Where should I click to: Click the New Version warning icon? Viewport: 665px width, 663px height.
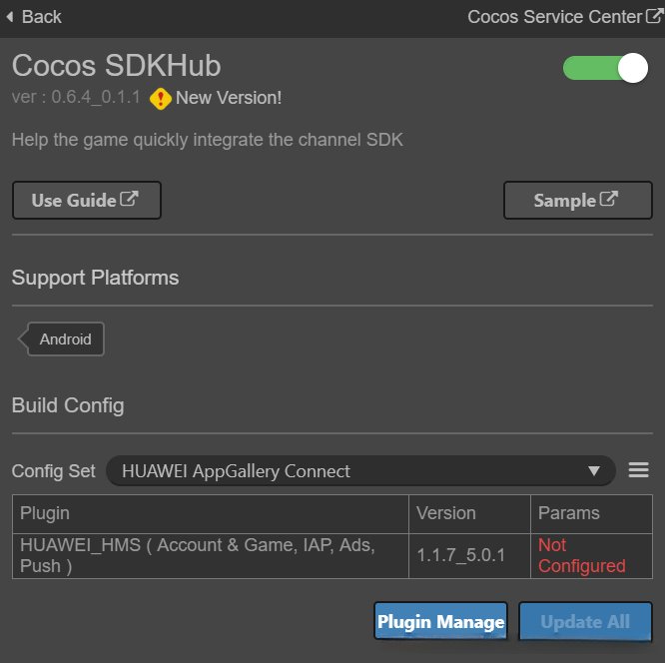pos(160,99)
